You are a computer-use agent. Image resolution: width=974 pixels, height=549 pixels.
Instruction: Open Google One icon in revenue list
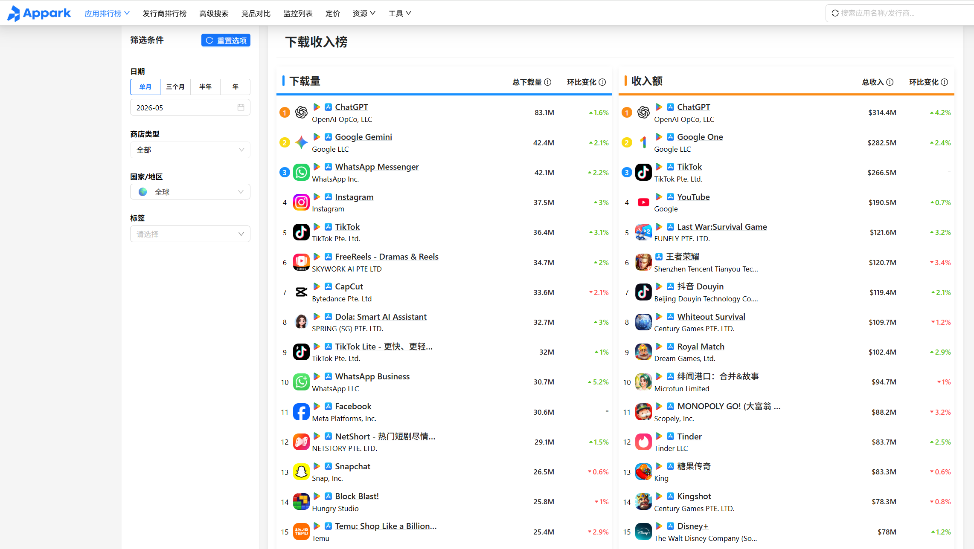(643, 142)
